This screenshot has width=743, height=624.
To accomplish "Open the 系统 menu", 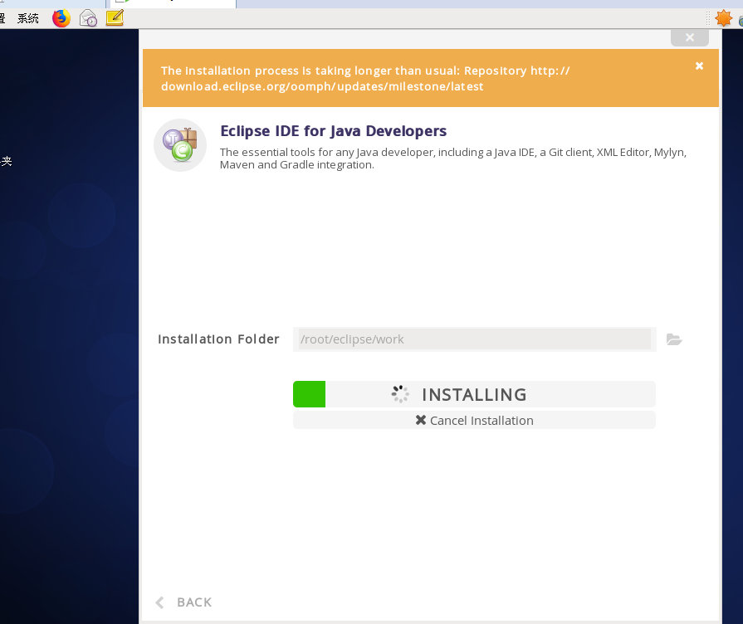I will pyautogui.click(x=27, y=17).
